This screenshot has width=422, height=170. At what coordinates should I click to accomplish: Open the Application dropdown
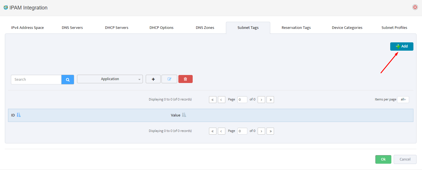pyautogui.click(x=110, y=79)
